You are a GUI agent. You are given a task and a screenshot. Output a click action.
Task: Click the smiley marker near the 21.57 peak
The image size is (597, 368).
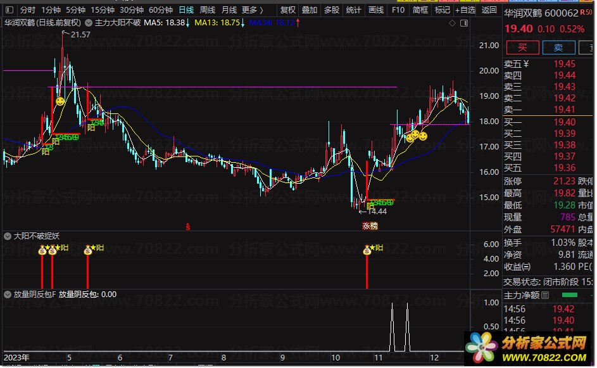point(60,101)
